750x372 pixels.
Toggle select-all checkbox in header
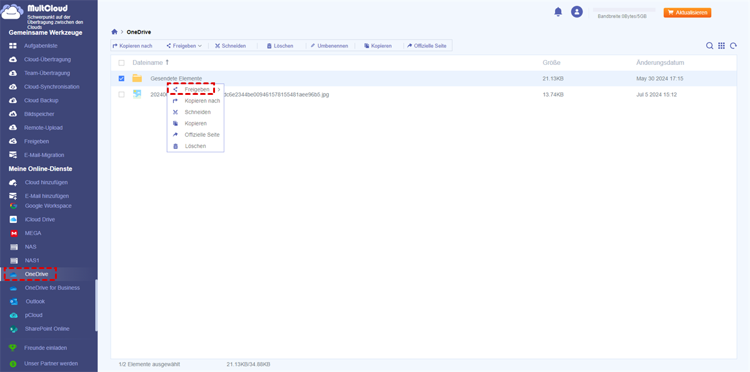coord(121,63)
